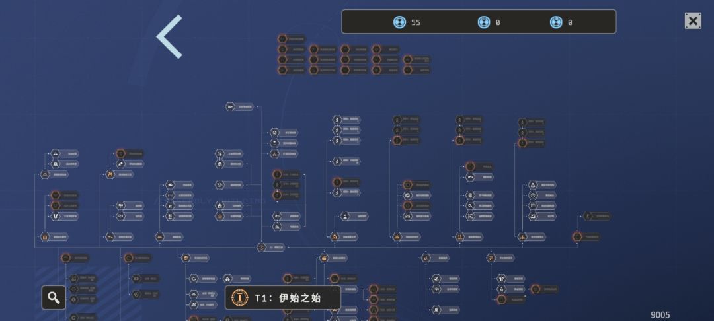Click the 55 resource count

416,22
